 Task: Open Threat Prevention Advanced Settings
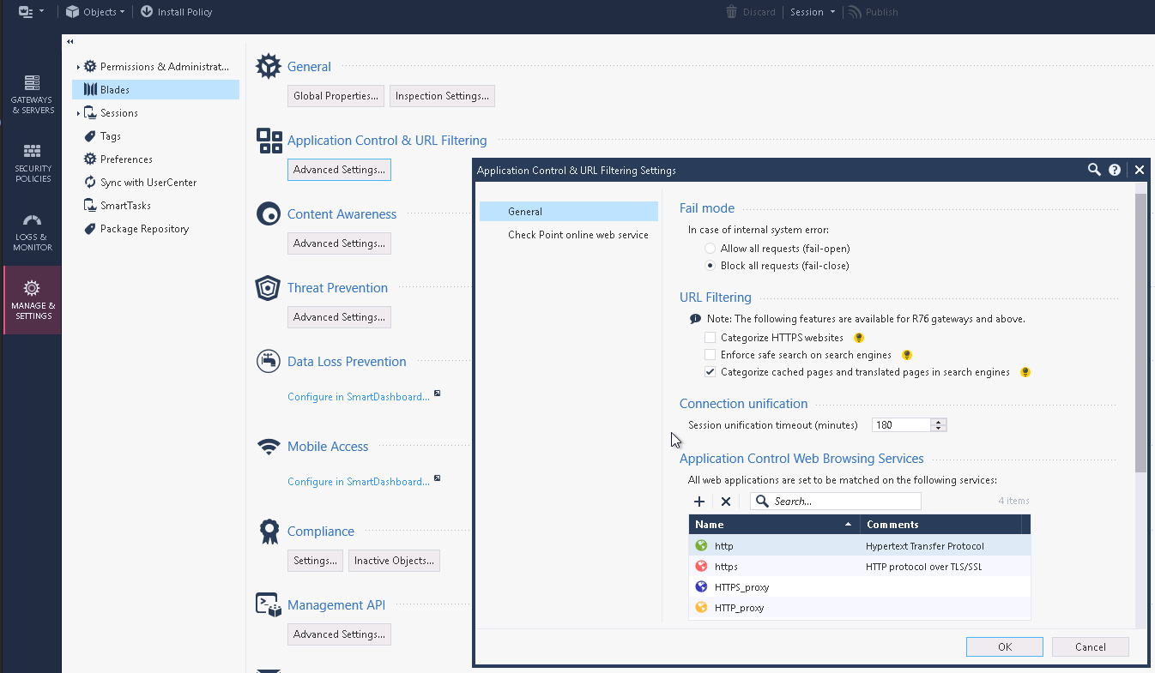(339, 317)
